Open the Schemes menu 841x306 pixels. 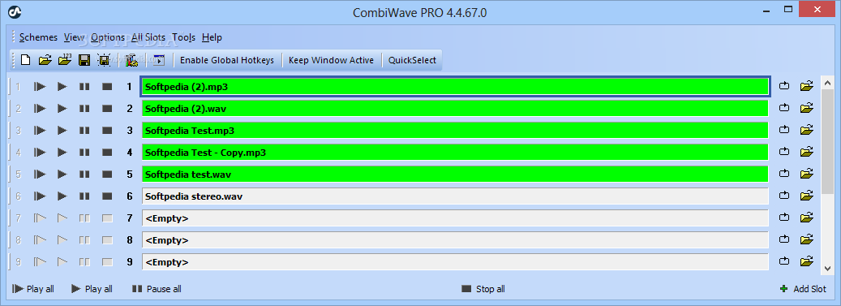click(38, 37)
